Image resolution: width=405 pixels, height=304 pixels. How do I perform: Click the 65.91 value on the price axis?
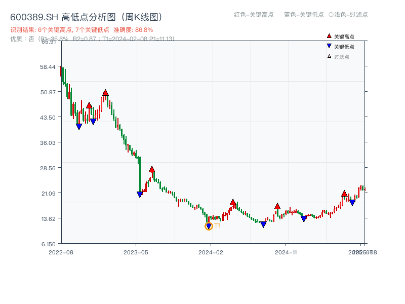click(x=48, y=43)
